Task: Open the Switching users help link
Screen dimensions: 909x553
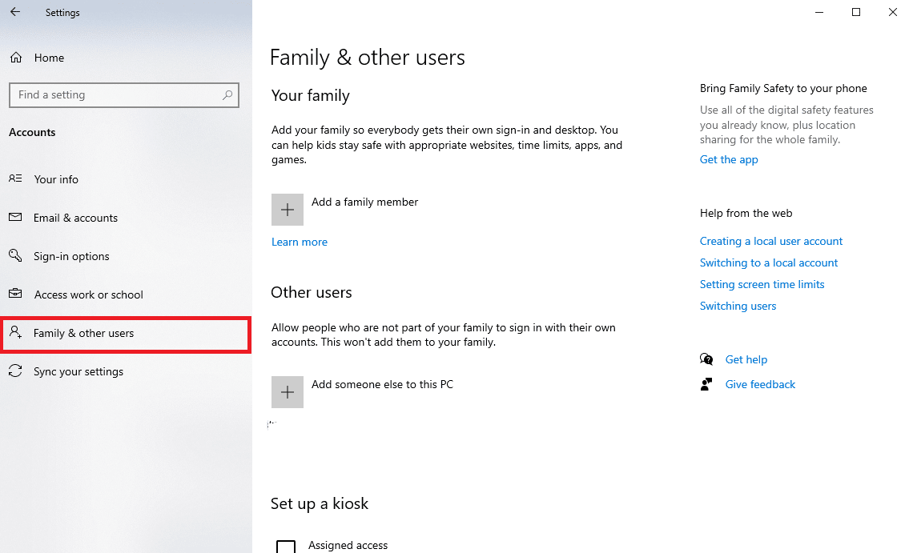Action: (738, 307)
